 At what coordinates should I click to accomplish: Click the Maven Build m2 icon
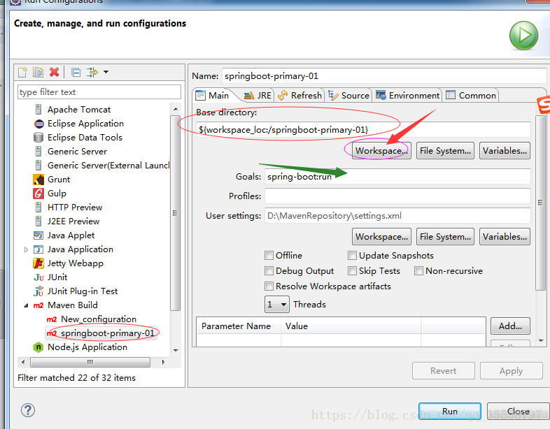pos(38,305)
